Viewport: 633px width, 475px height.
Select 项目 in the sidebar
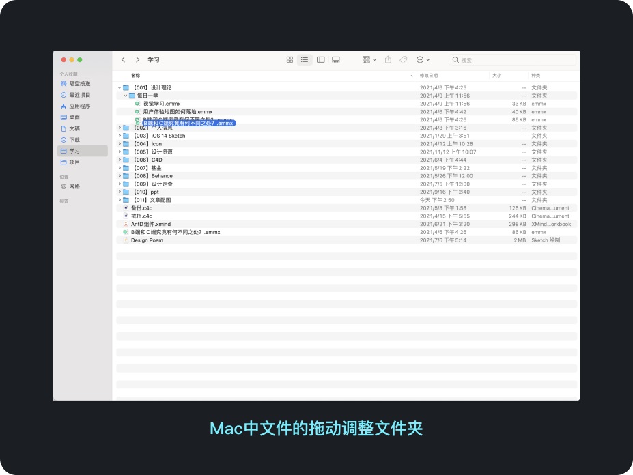click(x=74, y=162)
